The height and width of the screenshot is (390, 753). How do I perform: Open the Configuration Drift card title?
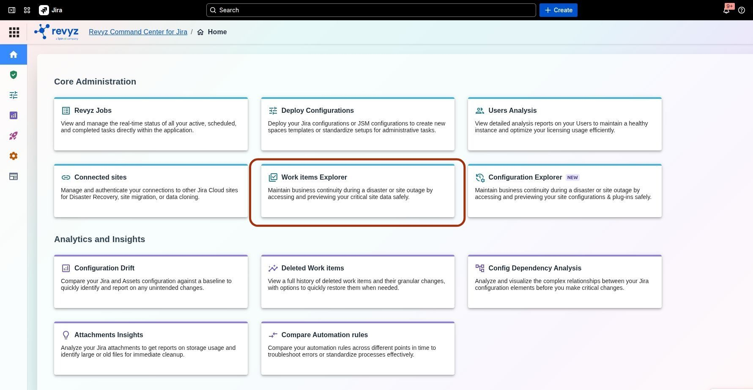[104, 268]
